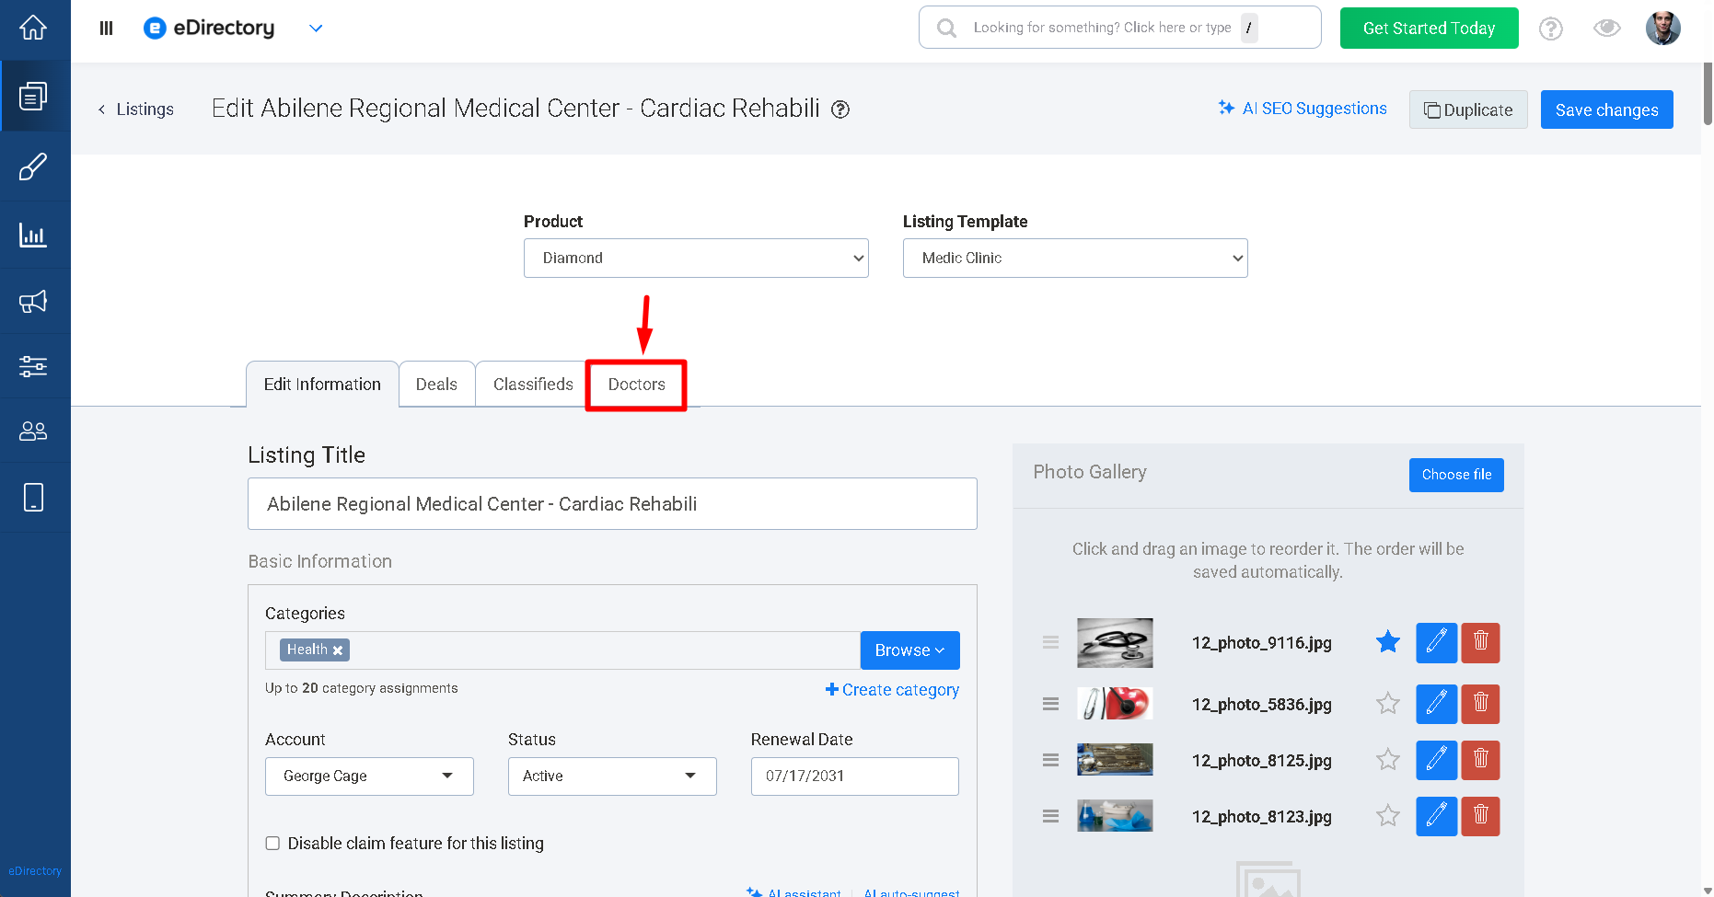The height and width of the screenshot is (897, 1714).
Task: Expand the eDirectory site switcher chevron
Action: point(316,29)
